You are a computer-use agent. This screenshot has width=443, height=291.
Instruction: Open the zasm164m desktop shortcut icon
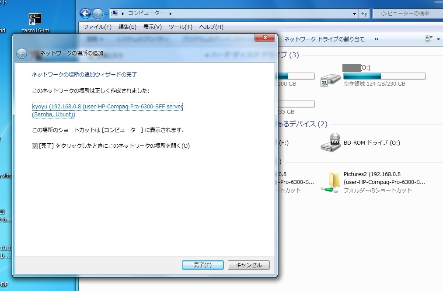[35, 20]
